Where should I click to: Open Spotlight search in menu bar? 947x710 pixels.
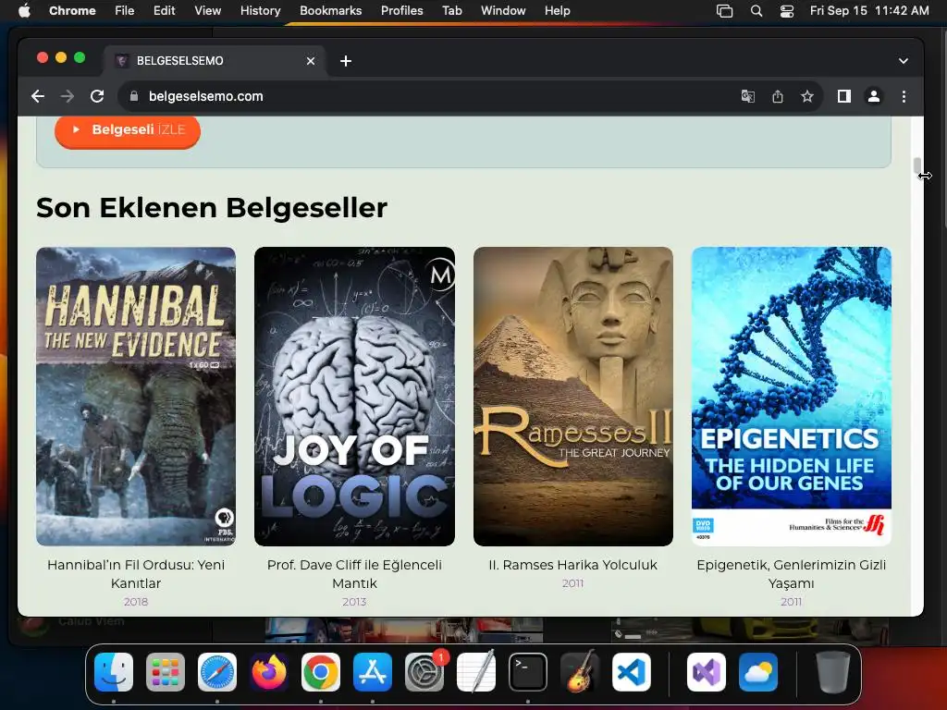pos(756,11)
